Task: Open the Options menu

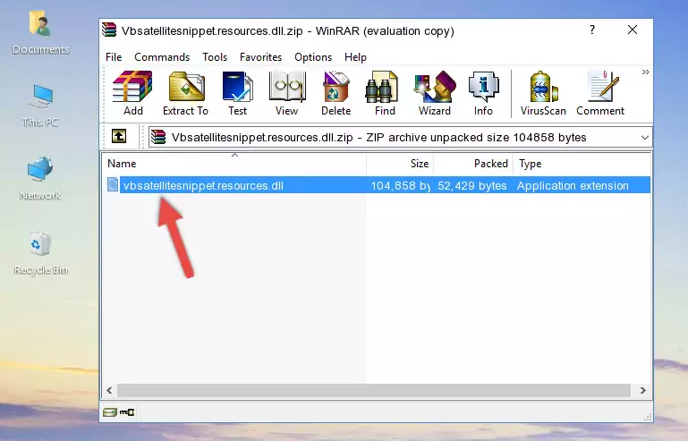Action: coord(313,57)
